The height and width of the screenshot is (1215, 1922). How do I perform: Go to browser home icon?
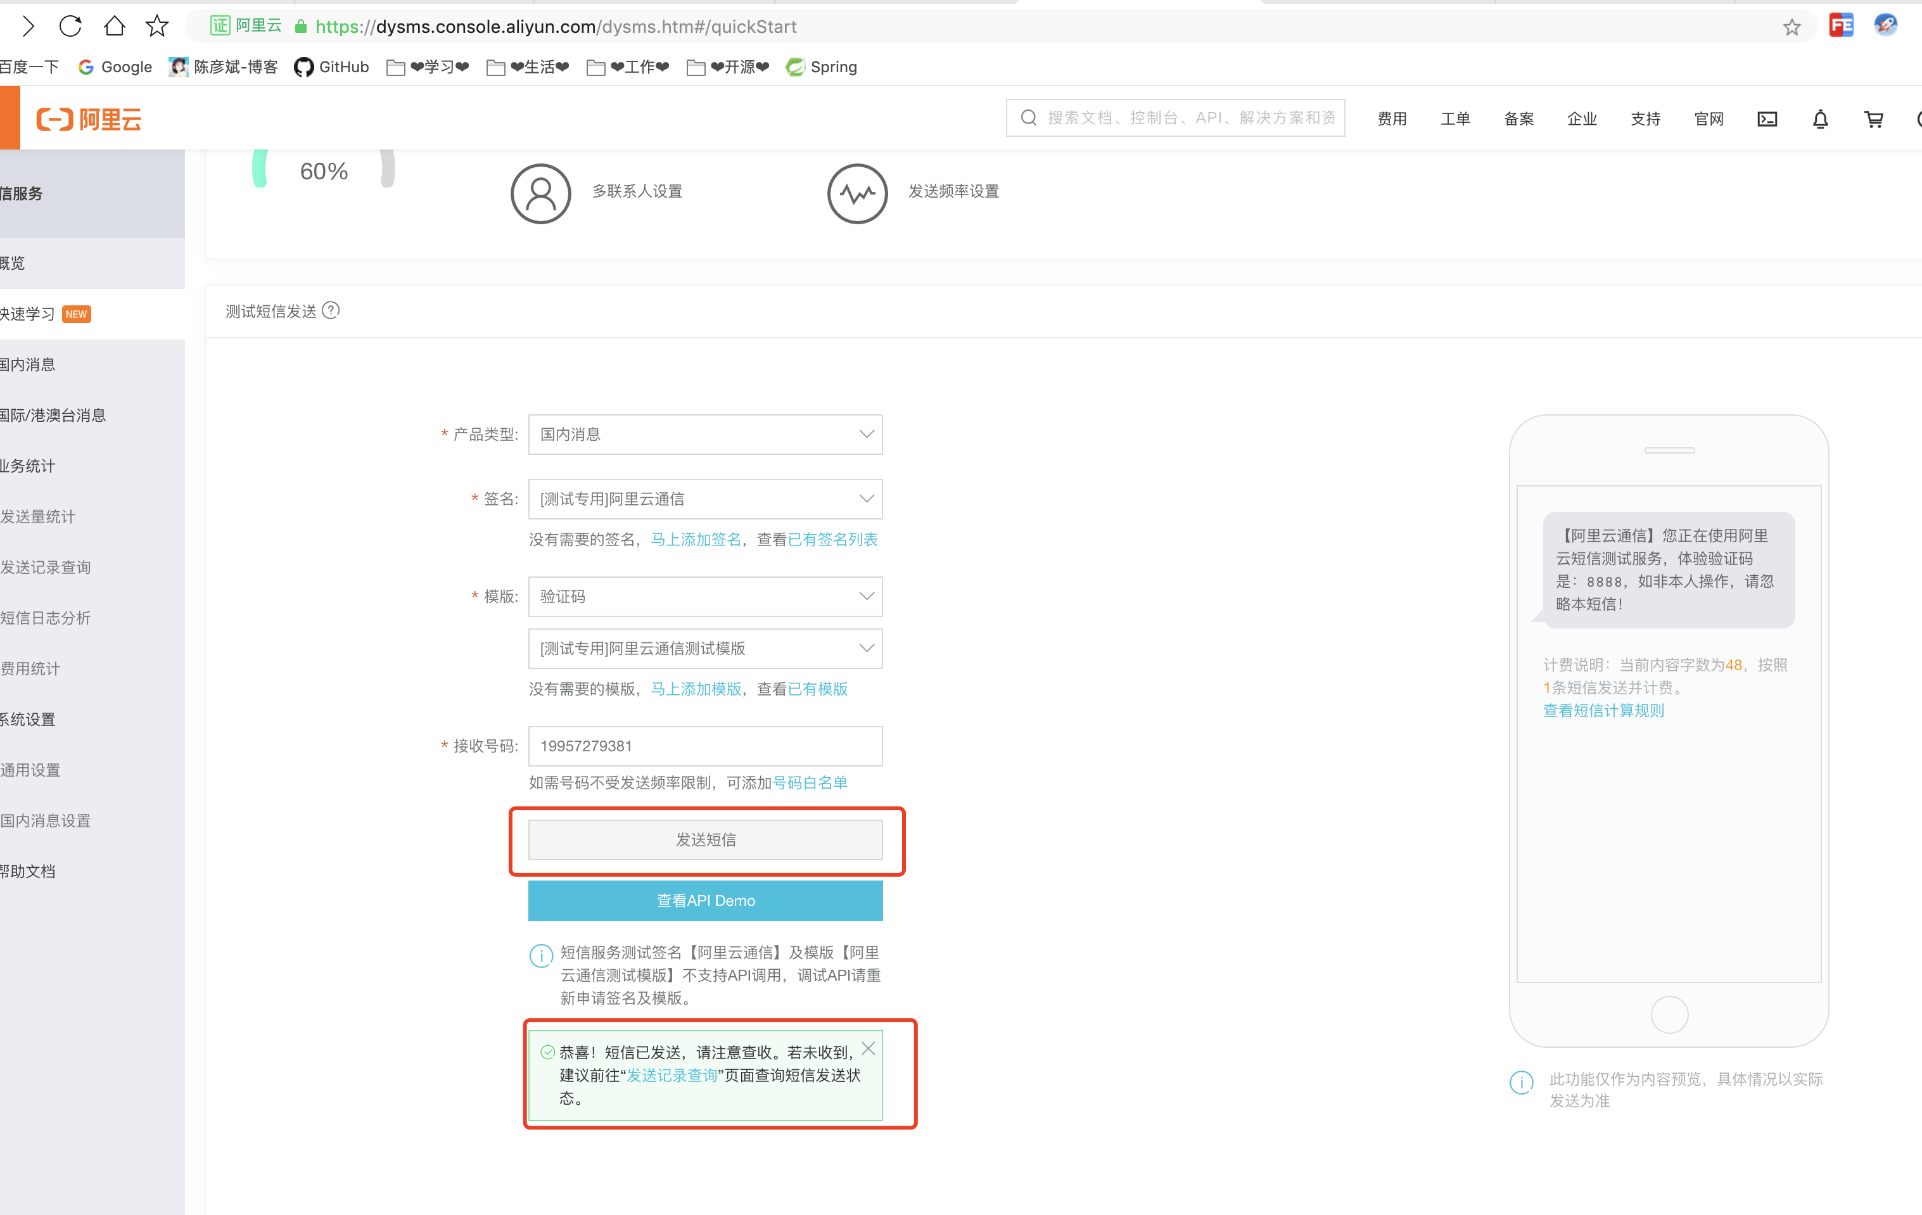point(114,27)
